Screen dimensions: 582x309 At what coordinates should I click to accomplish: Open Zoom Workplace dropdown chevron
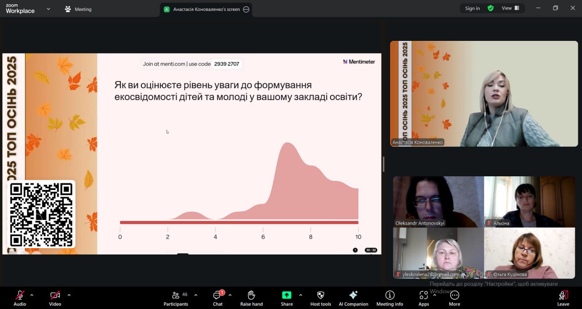(48, 9)
